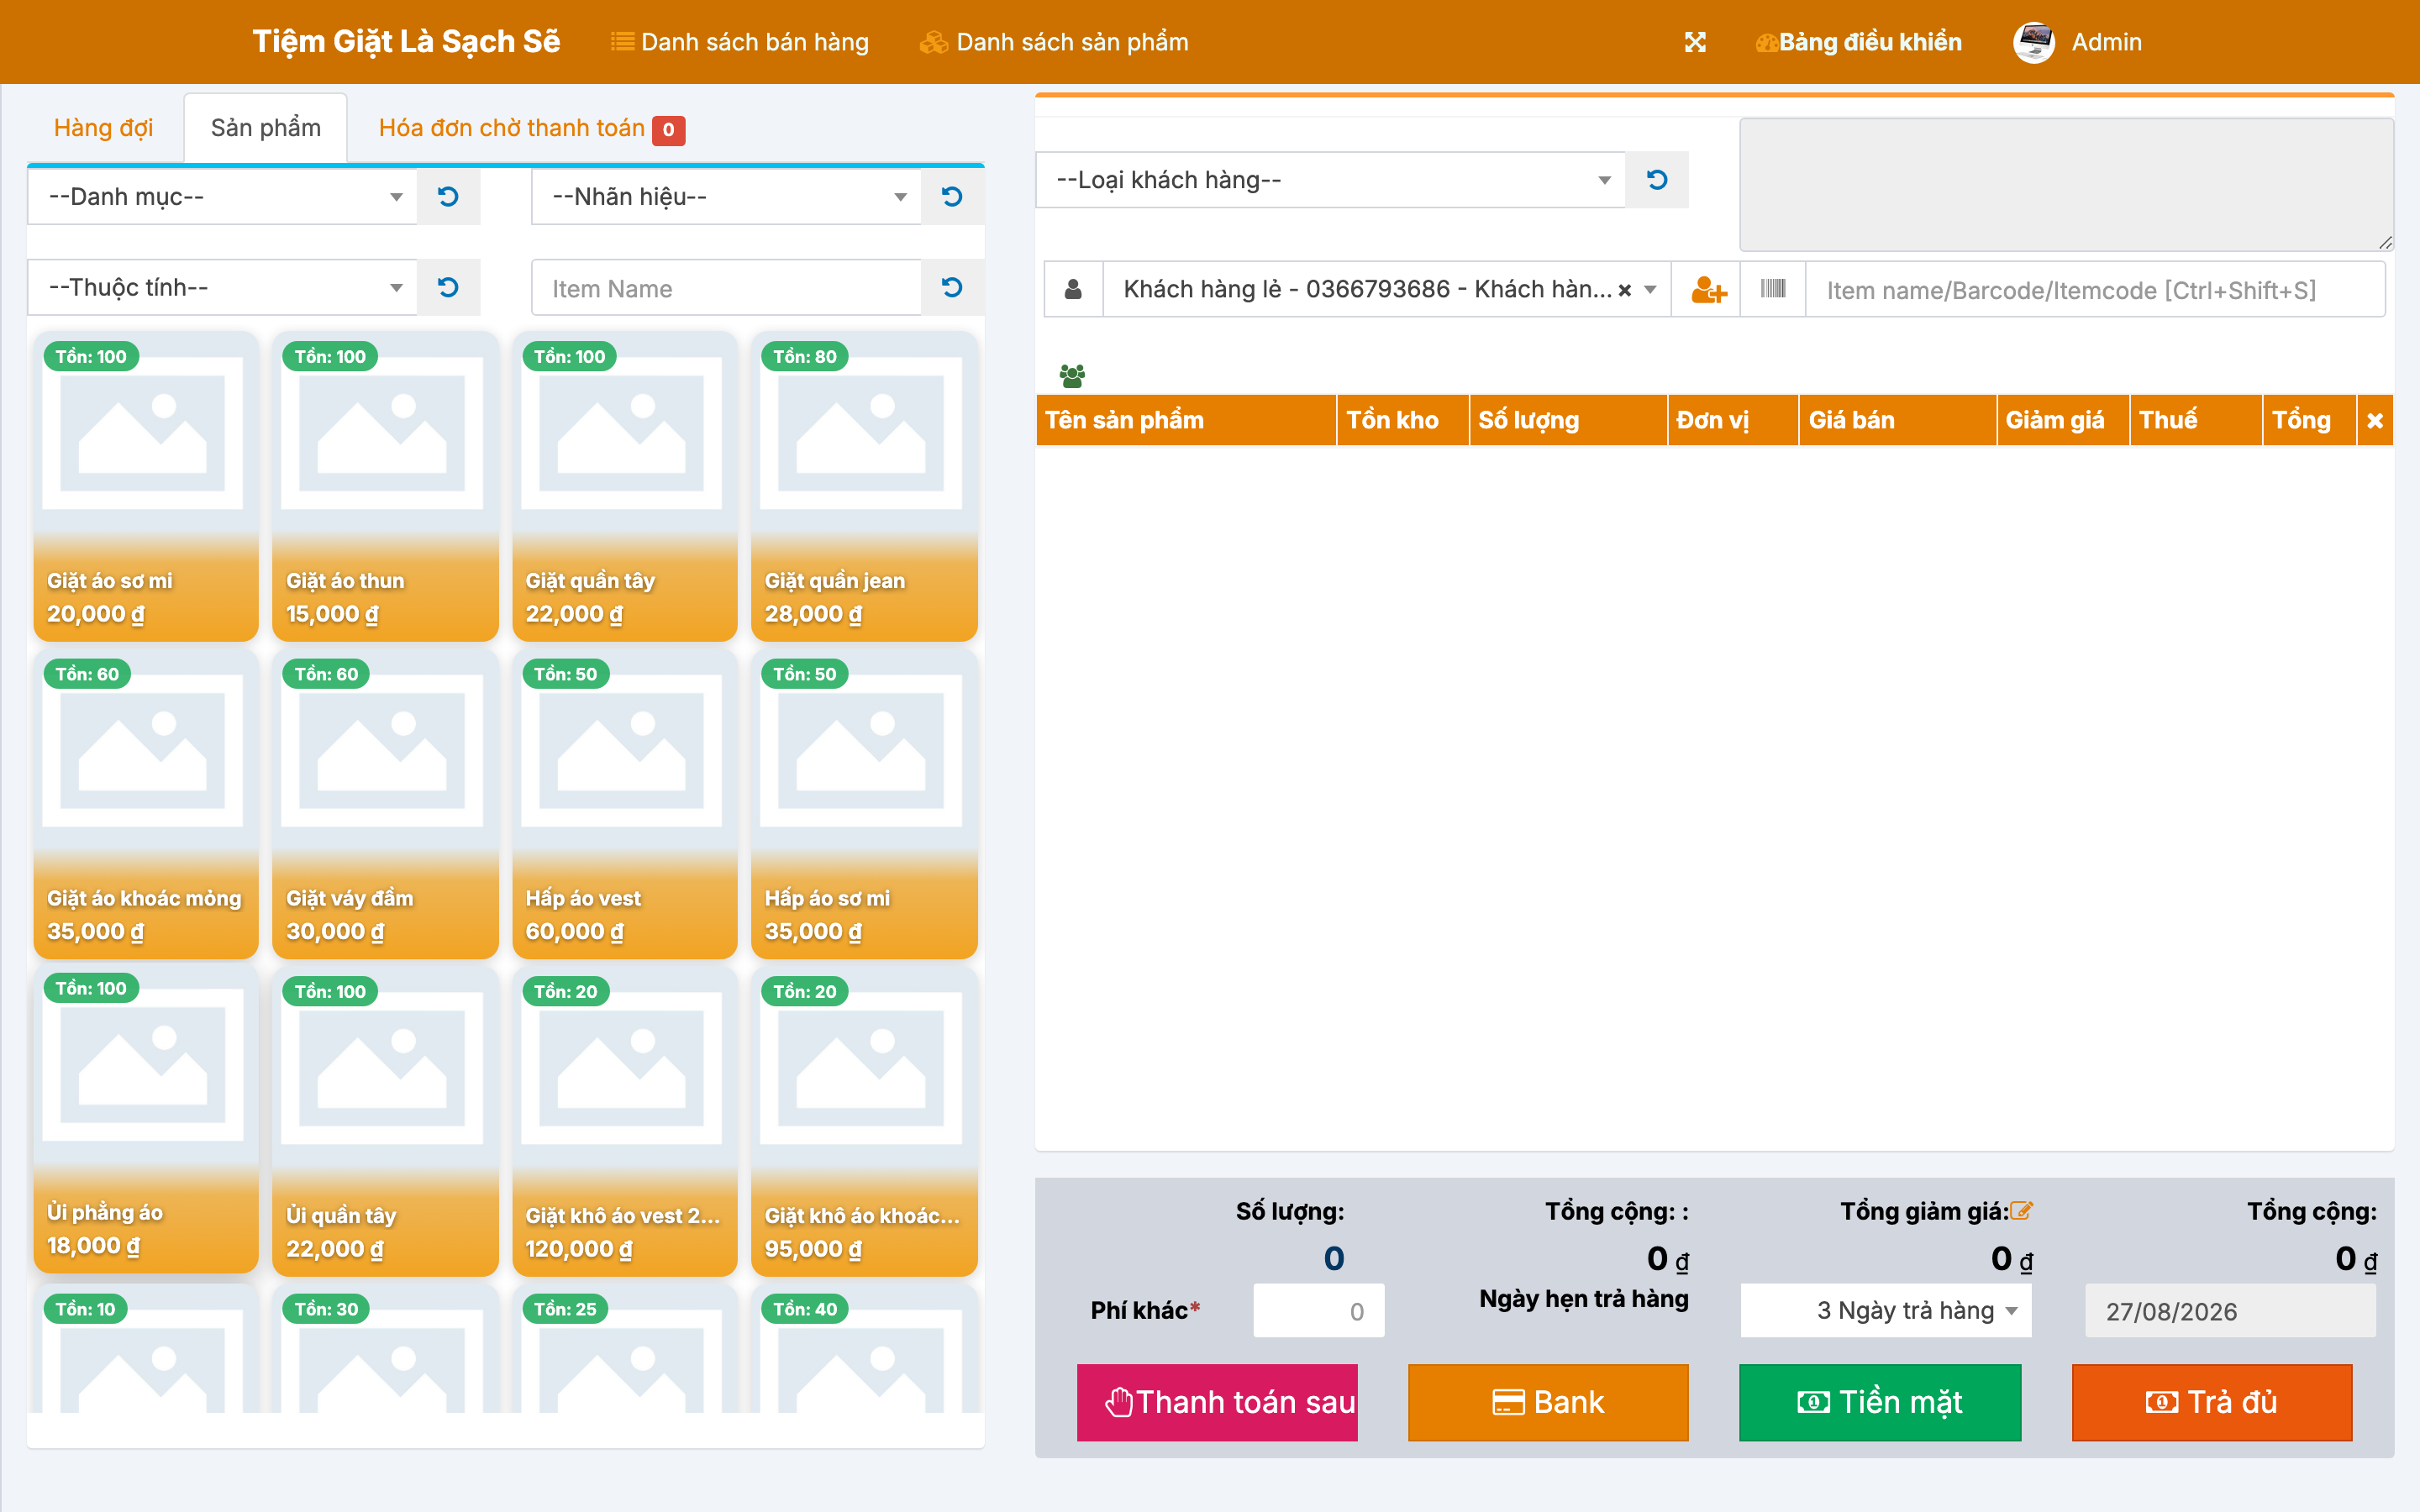
Task: Edit the Tổng giảm giá discount icon
Action: pos(2021,1211)
